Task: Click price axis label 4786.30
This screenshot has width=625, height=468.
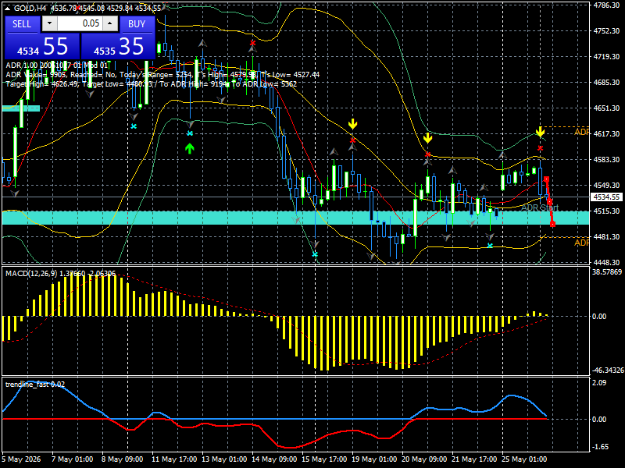Action: tap(606, 5)
